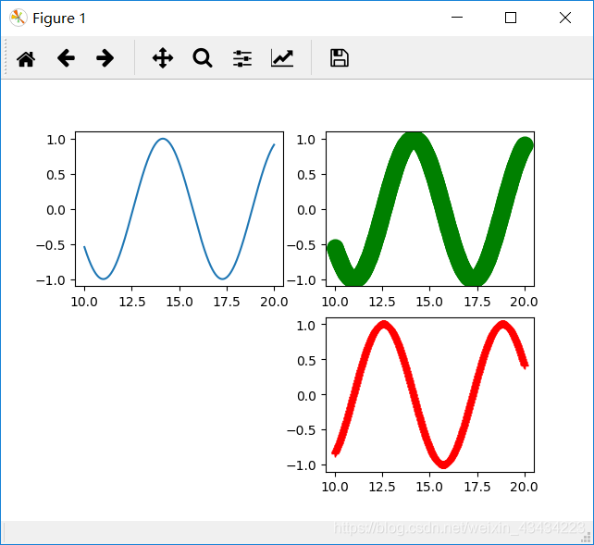Image resolution: width=594 pixels, height=545 pixels.
Task: Click the blue sine curve plot
Action: click(x=179, y=209)
